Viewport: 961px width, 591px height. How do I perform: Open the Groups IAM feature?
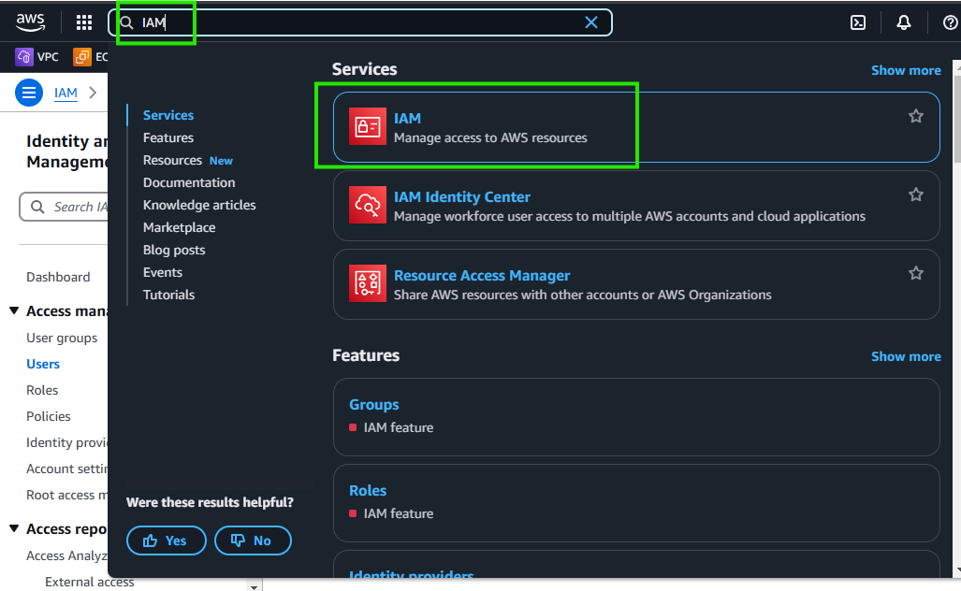(x=374, y=405)
